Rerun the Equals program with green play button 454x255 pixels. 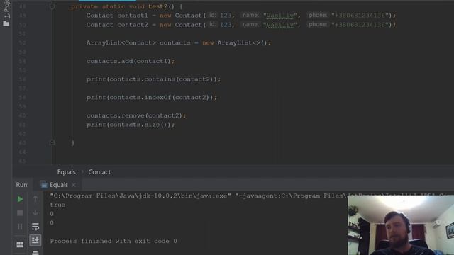click(20, 199)
